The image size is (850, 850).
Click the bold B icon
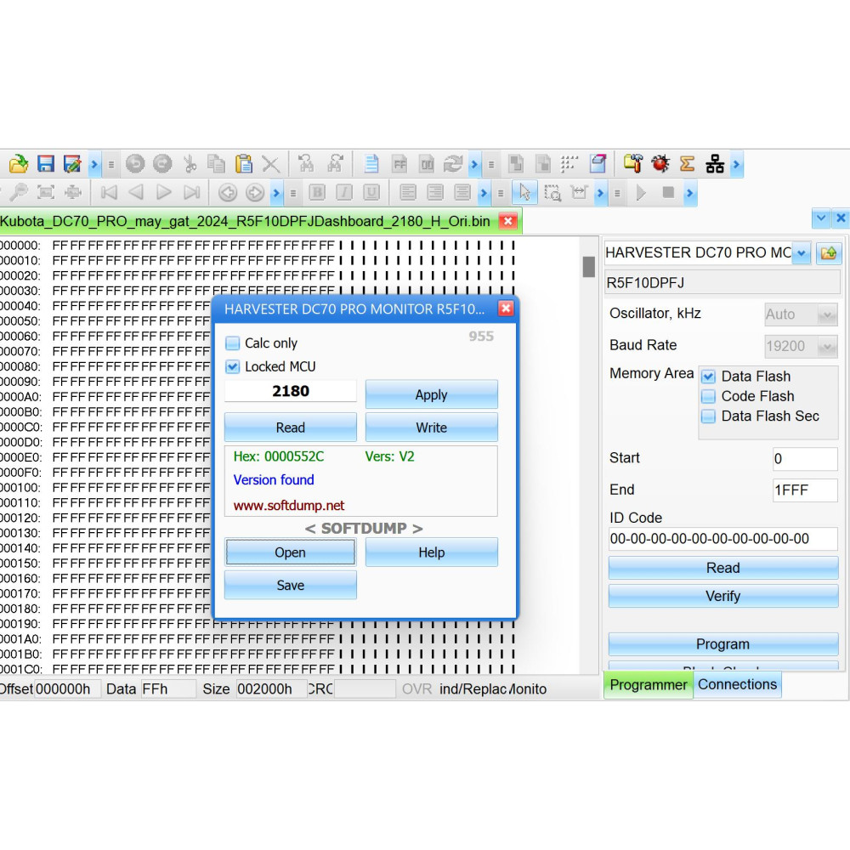[317, 192]
